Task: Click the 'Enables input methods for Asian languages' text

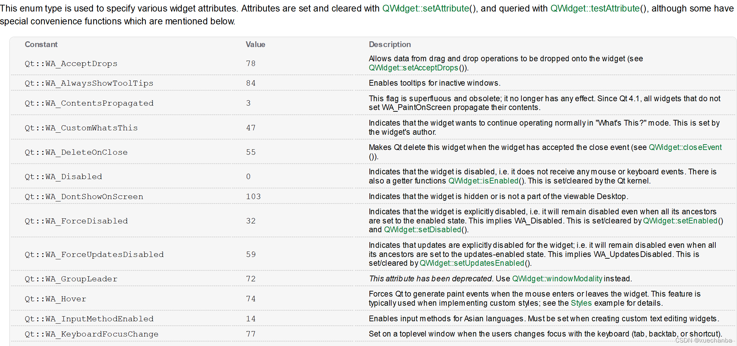Action: 447,319
